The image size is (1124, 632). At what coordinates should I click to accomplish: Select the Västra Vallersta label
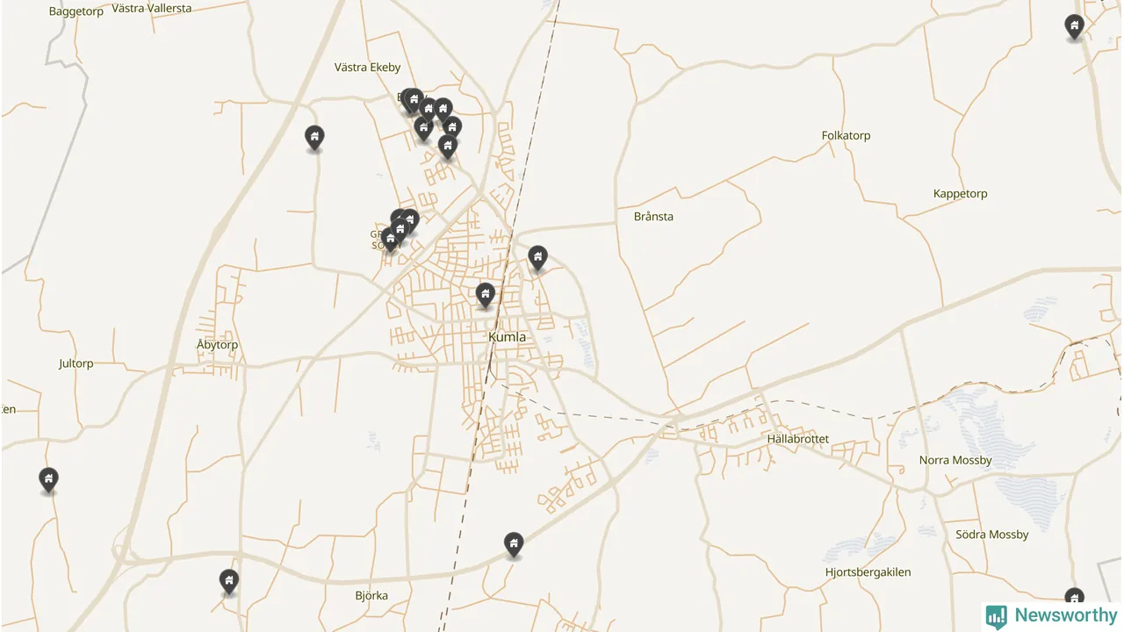(151, 8)
